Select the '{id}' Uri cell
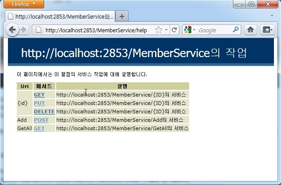 (25, 103)
